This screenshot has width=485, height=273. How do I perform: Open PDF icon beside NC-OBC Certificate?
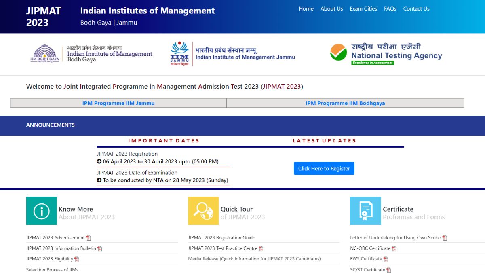coord(394,249)
